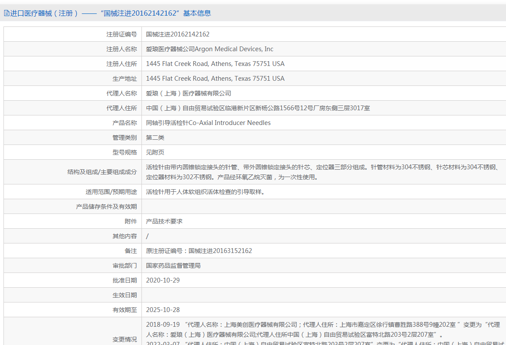The height and width of the screenshot is (345, 506).
Task: Select approval department 国家药品监督管理局
Action: click(173, 266)
